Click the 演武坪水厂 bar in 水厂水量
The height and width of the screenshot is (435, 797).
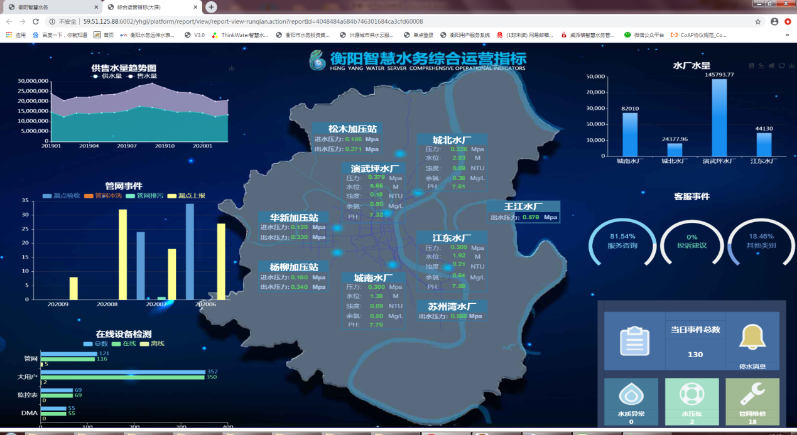click(x=719, y=117)
